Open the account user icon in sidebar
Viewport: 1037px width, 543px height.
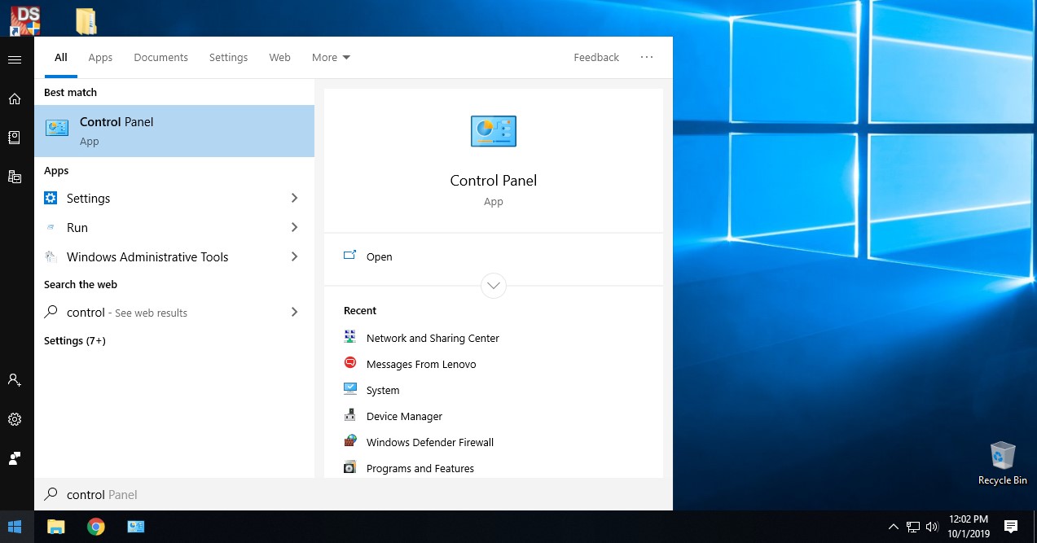tap(14, 379)
